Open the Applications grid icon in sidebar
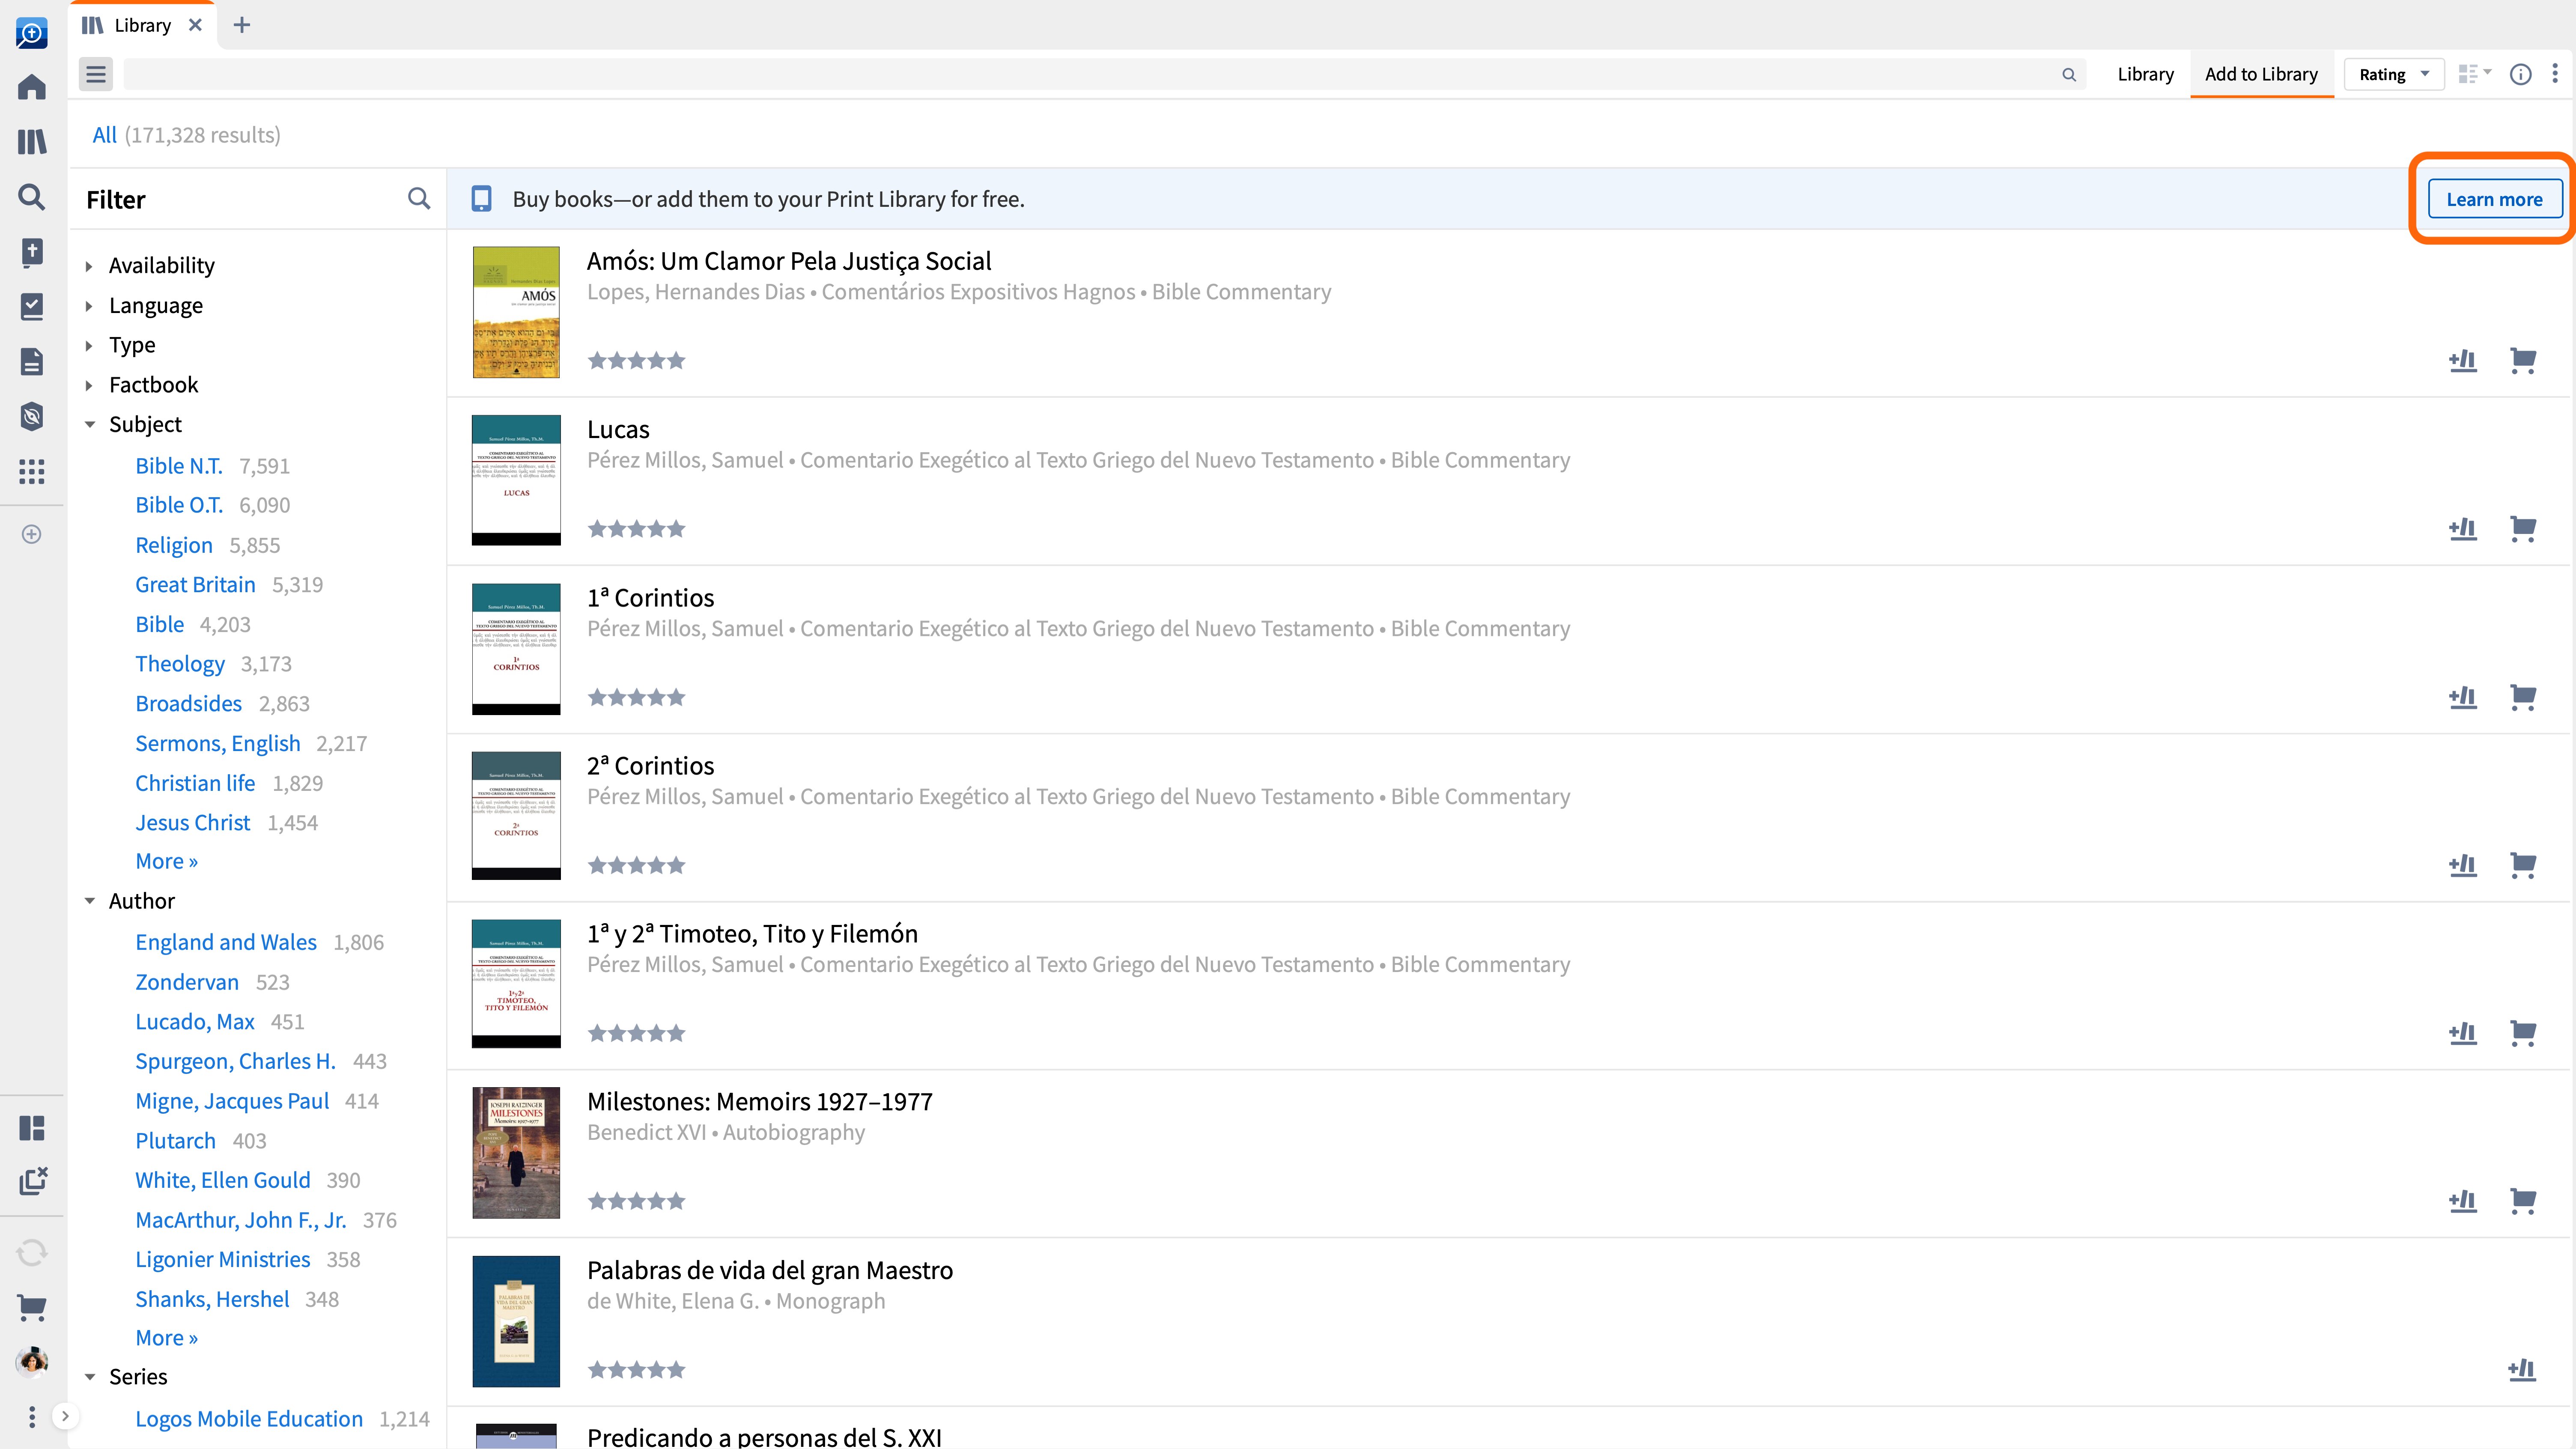Viewport: 2576px width, 1449px height. 32,471
